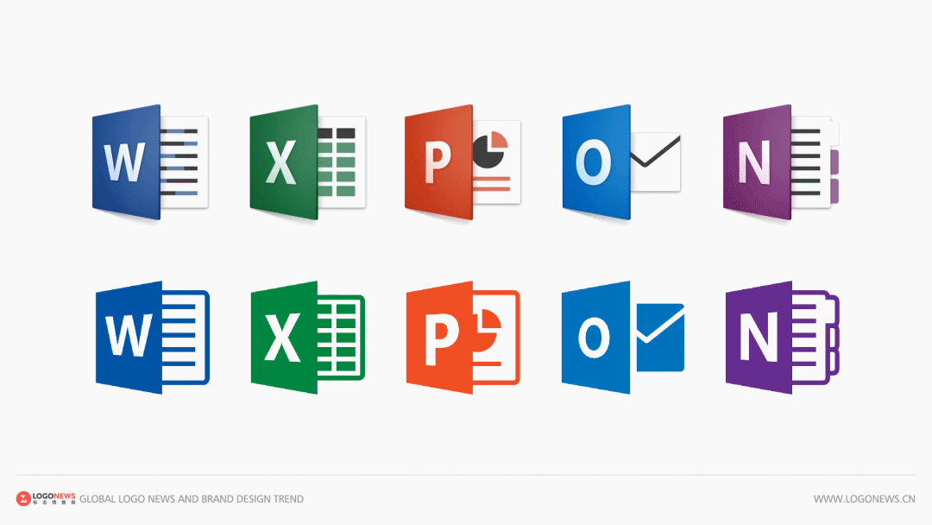Click the LogoNews logo in footer
This screenshot has height=525, width=932.
[46, 499]
